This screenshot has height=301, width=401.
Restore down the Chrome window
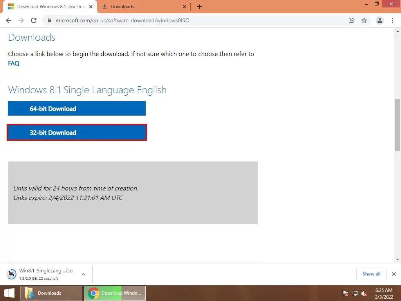coord(377,4)
